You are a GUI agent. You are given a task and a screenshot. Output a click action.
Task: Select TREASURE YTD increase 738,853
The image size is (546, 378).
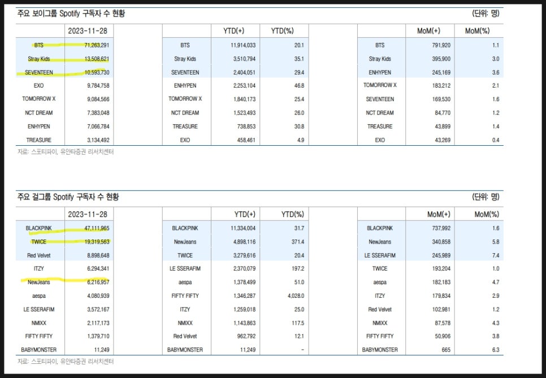point(246,127)
